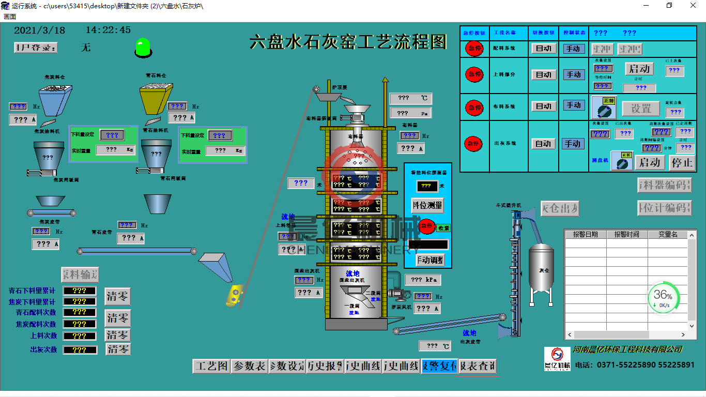Click the red 急停 in level detector panel
706x397 pixels.
pos(426,227)
